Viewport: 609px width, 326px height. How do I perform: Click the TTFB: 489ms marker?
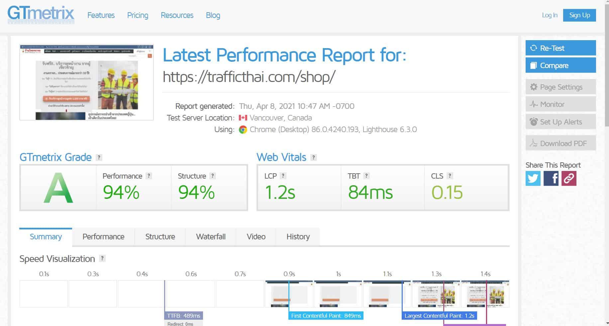tap(183, 316)
